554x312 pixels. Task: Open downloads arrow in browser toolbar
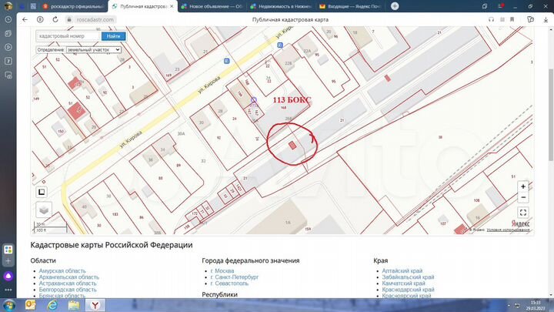click(546, 19)
